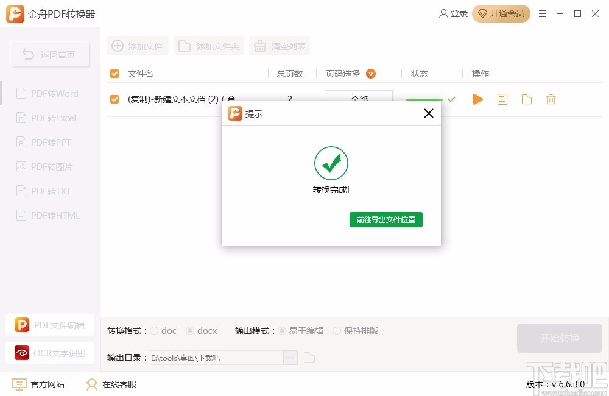The height and width of the screenshot is (396, 609).
Task: Uncheck the select-all checkbox in header row
Action: pyautogui.click(x=114, y=73)
